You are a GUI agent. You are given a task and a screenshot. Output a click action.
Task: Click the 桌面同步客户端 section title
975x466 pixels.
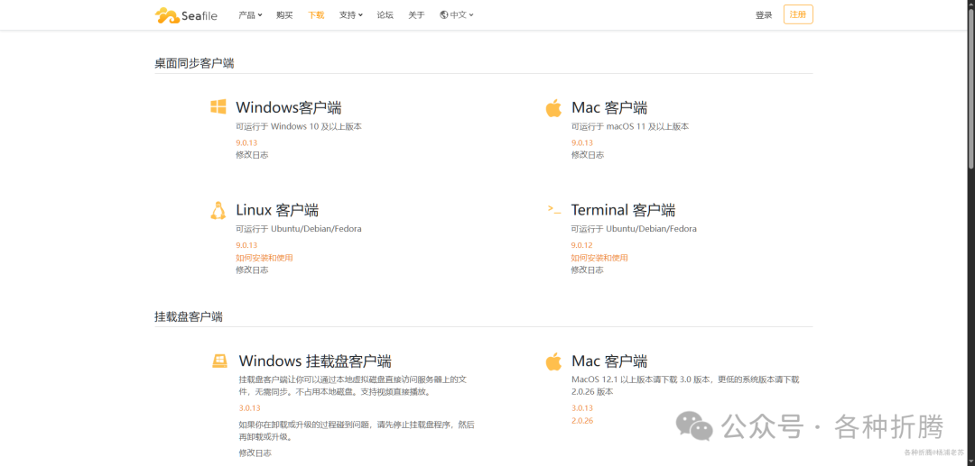point(194,63)
